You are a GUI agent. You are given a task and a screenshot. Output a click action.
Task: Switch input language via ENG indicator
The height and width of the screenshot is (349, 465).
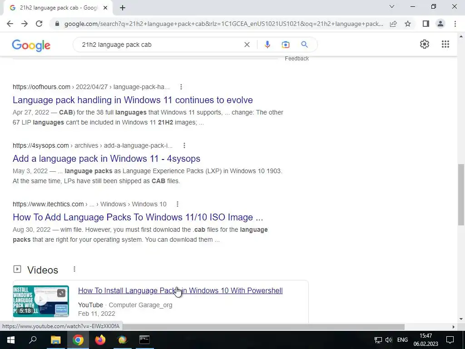[x=402, y=340]
